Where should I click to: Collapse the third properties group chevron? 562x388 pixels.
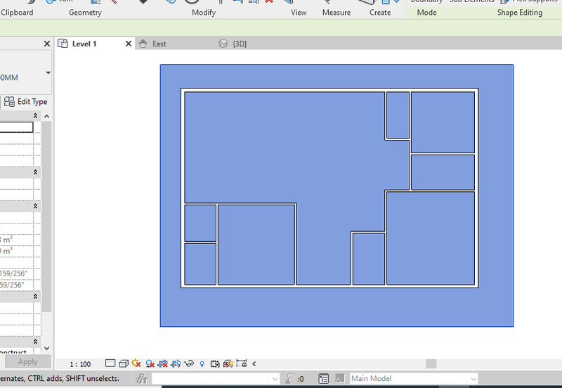pyautogui.click(x=36, y=206)
